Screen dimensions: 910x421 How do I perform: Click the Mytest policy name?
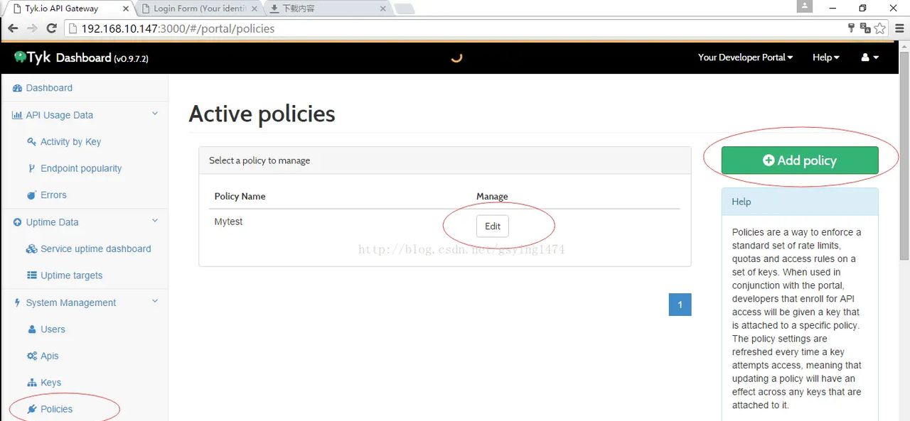point(228,222)
